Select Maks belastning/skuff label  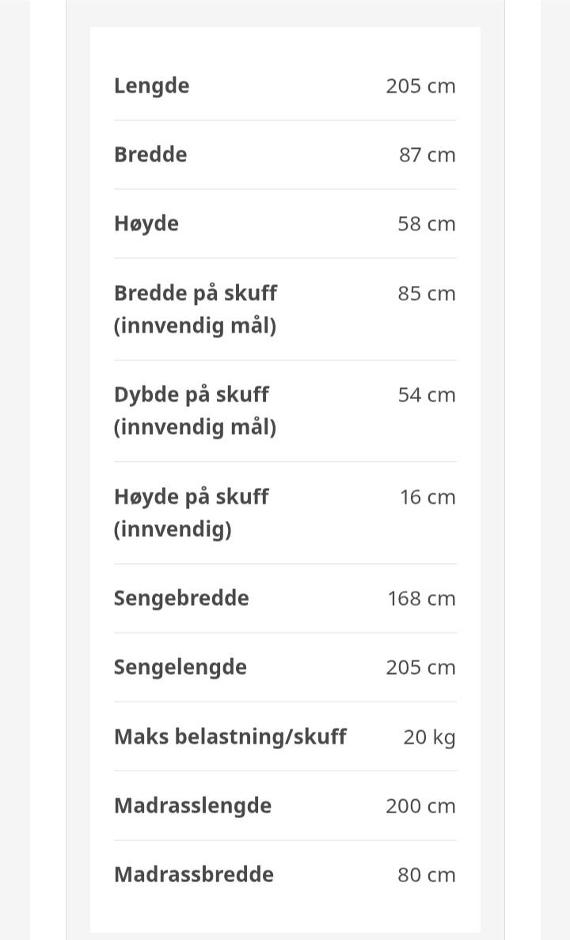[230, 736]
